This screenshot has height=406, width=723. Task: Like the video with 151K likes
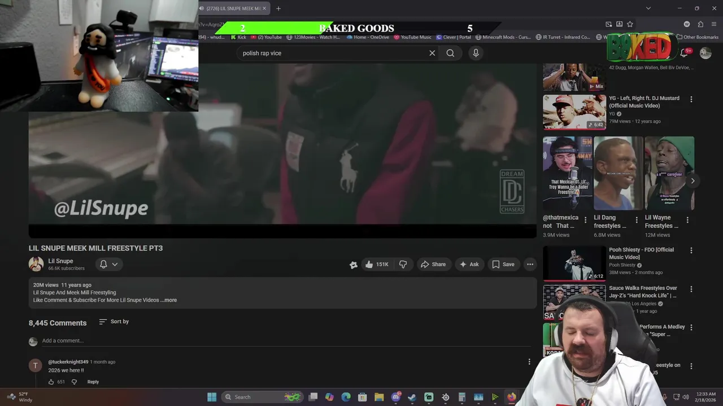376,264
